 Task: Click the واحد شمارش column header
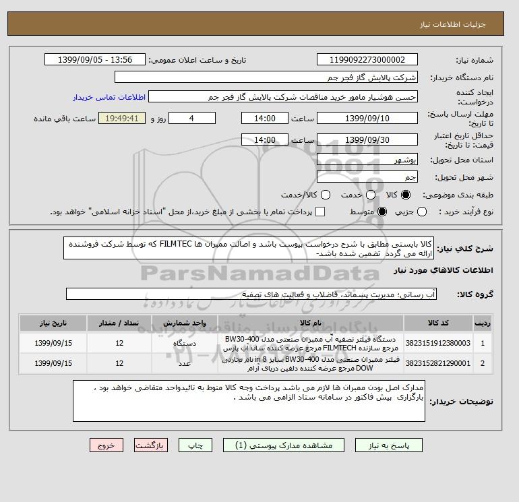point(185,323)
